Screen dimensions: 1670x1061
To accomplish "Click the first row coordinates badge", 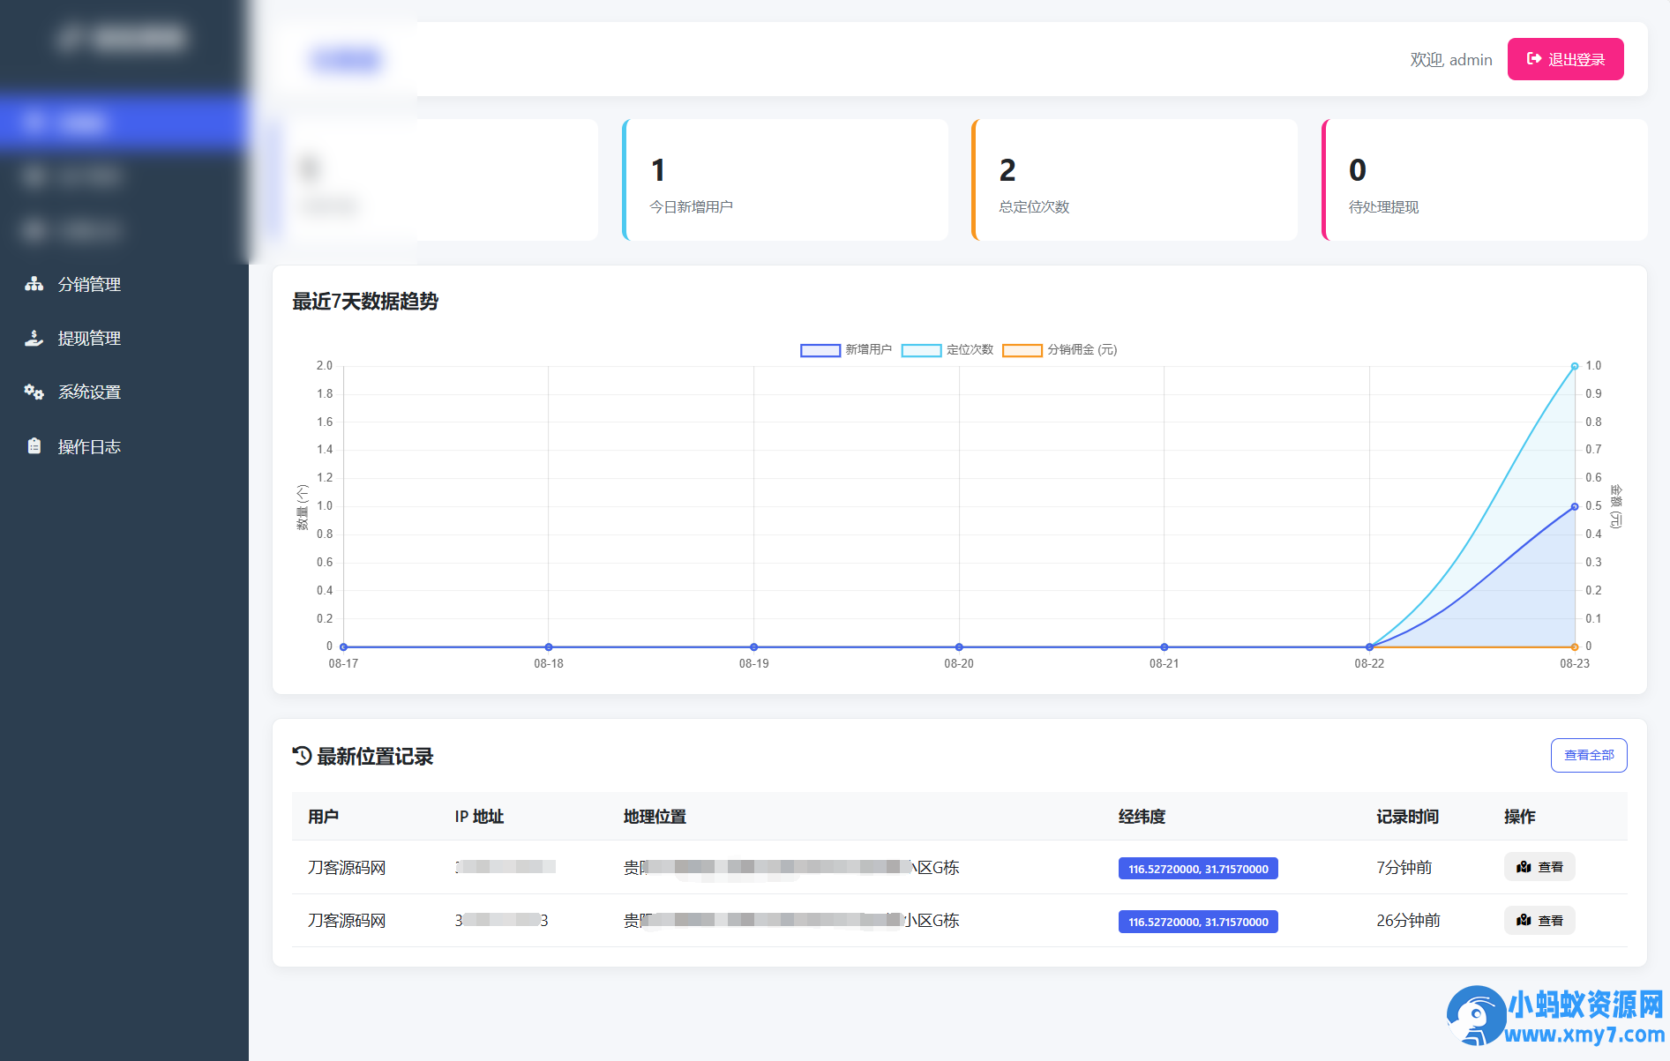I will coord(1197,868).
